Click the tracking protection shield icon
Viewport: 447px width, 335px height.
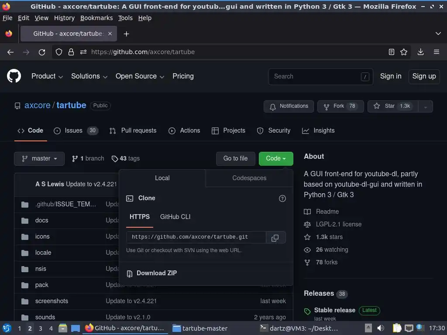(59, 52)
